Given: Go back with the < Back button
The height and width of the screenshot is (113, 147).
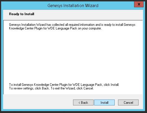Looking at the screenshot, I should pos(83,103).
